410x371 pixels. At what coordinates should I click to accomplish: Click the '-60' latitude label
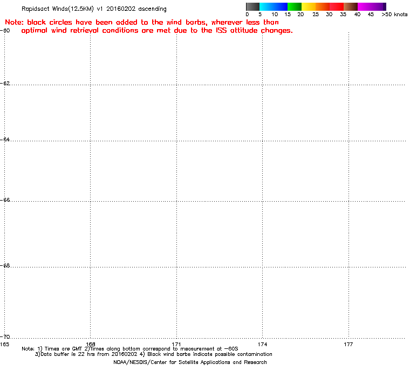5,31
